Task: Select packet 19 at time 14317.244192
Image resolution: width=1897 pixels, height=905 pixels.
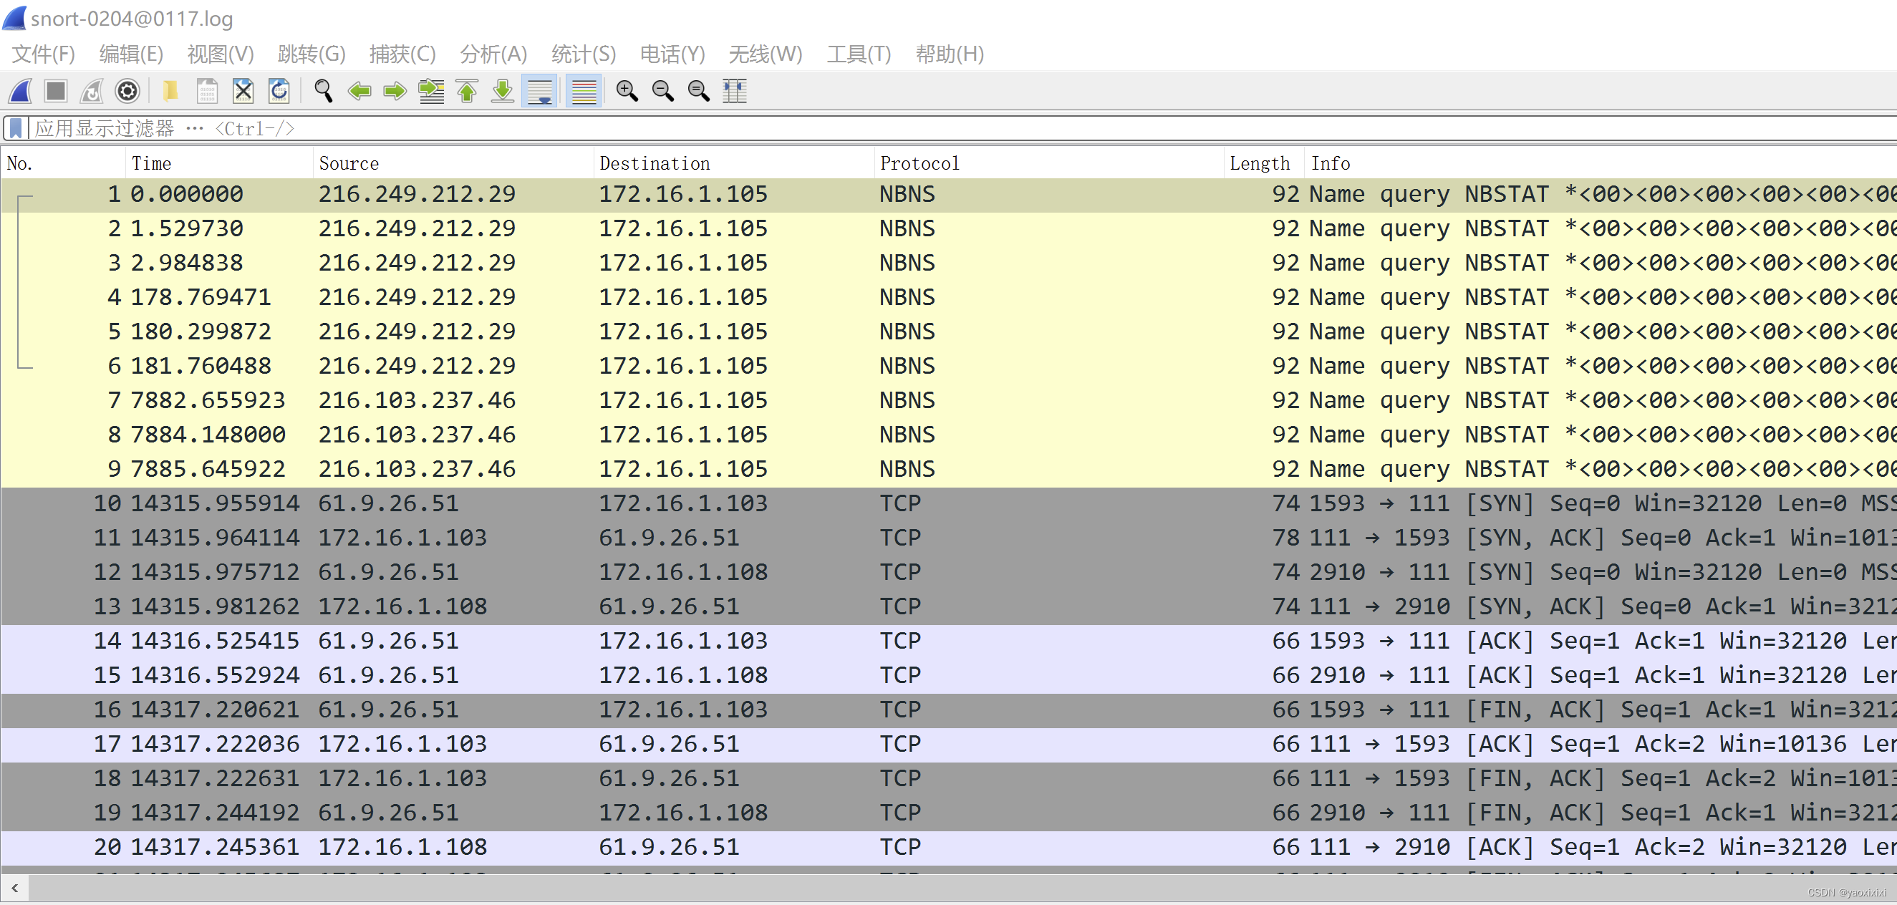Action: pyautogui.click(x=948, y=813)
